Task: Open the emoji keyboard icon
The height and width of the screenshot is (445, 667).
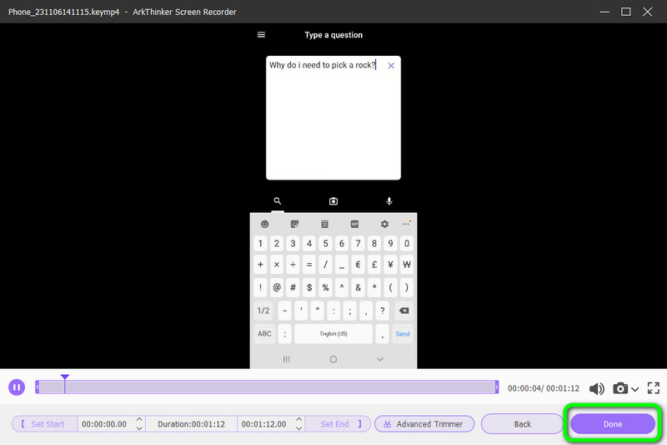Action: coord(264,224)
